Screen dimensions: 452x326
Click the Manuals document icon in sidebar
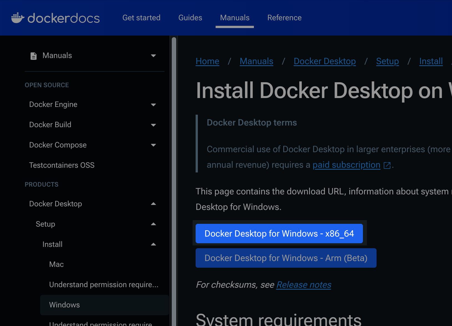tap(33, 56)
